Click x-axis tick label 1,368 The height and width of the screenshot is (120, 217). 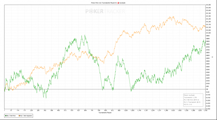[x=166, y=110]
